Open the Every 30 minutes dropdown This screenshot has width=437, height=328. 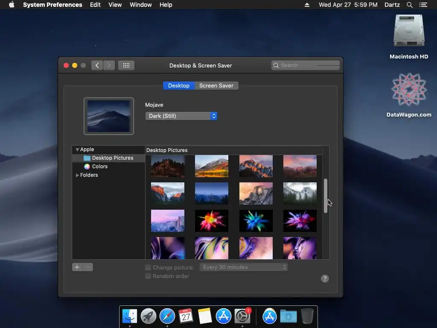[244, 267]
